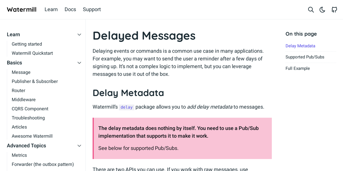The width and height of the screenshot is (343, 171).
Task: Collapse the Learn sidebar section
Action: pos(79,34)
